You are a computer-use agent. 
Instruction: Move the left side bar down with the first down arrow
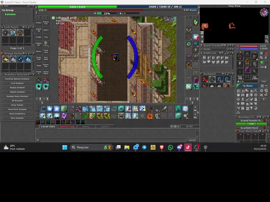click(37, 99)
